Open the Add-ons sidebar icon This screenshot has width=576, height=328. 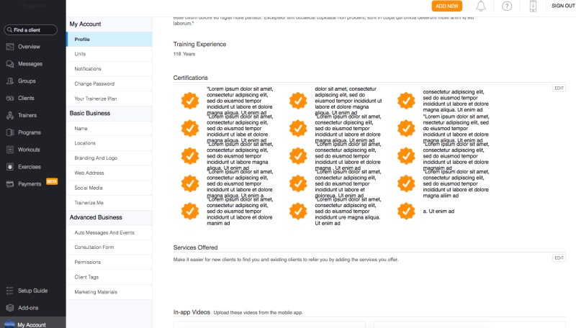10,307
